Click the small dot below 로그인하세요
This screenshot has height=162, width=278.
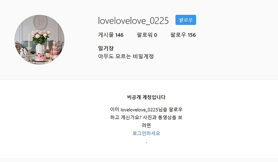[x=146, y=143]
